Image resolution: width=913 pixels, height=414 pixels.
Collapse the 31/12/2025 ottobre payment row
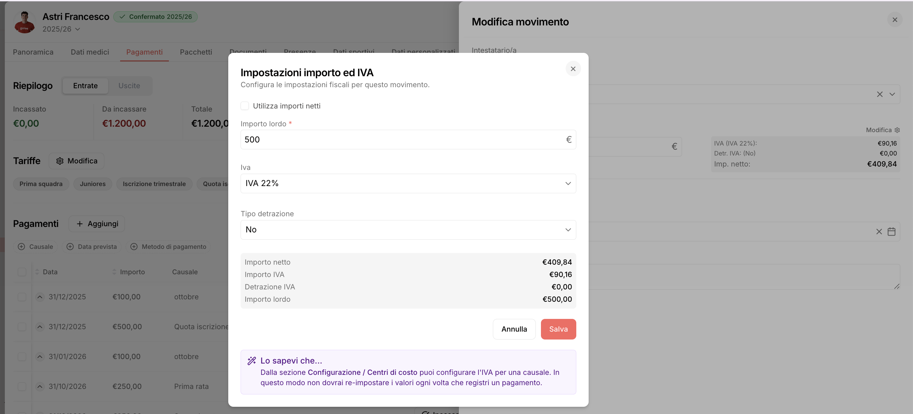coord(40,297)
